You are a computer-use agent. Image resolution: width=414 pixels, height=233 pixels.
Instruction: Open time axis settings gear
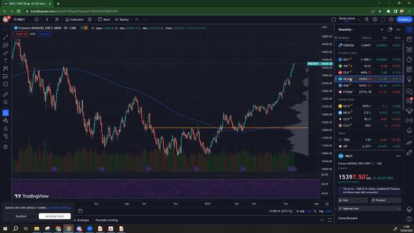click(x=327, y=204)
